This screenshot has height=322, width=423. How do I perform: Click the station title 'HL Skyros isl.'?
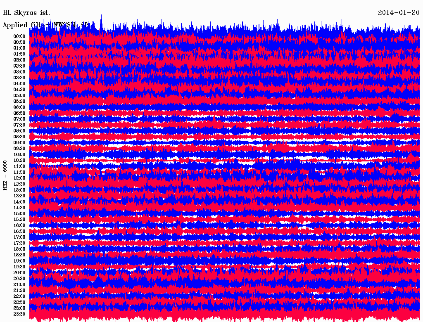coord(26,12)
